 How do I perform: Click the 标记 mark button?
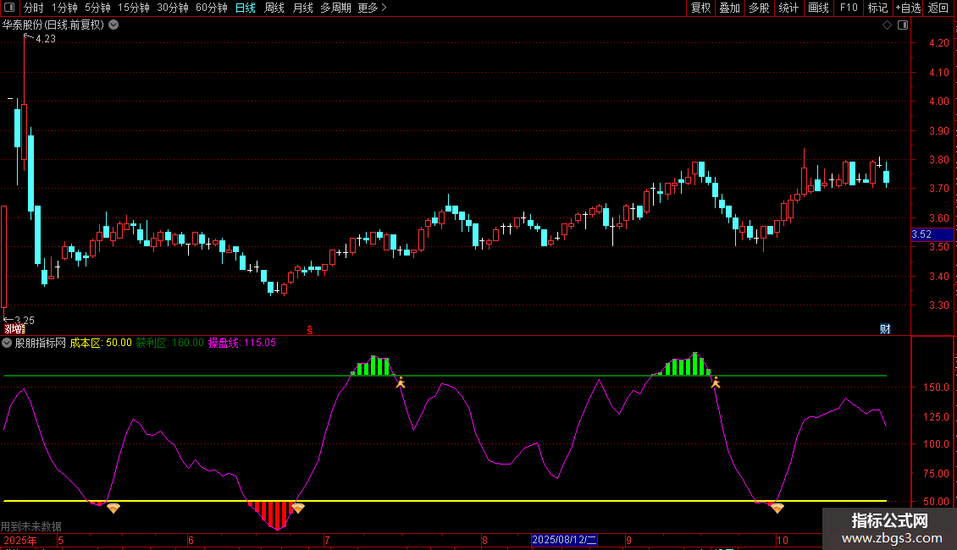tap(877, 8)
